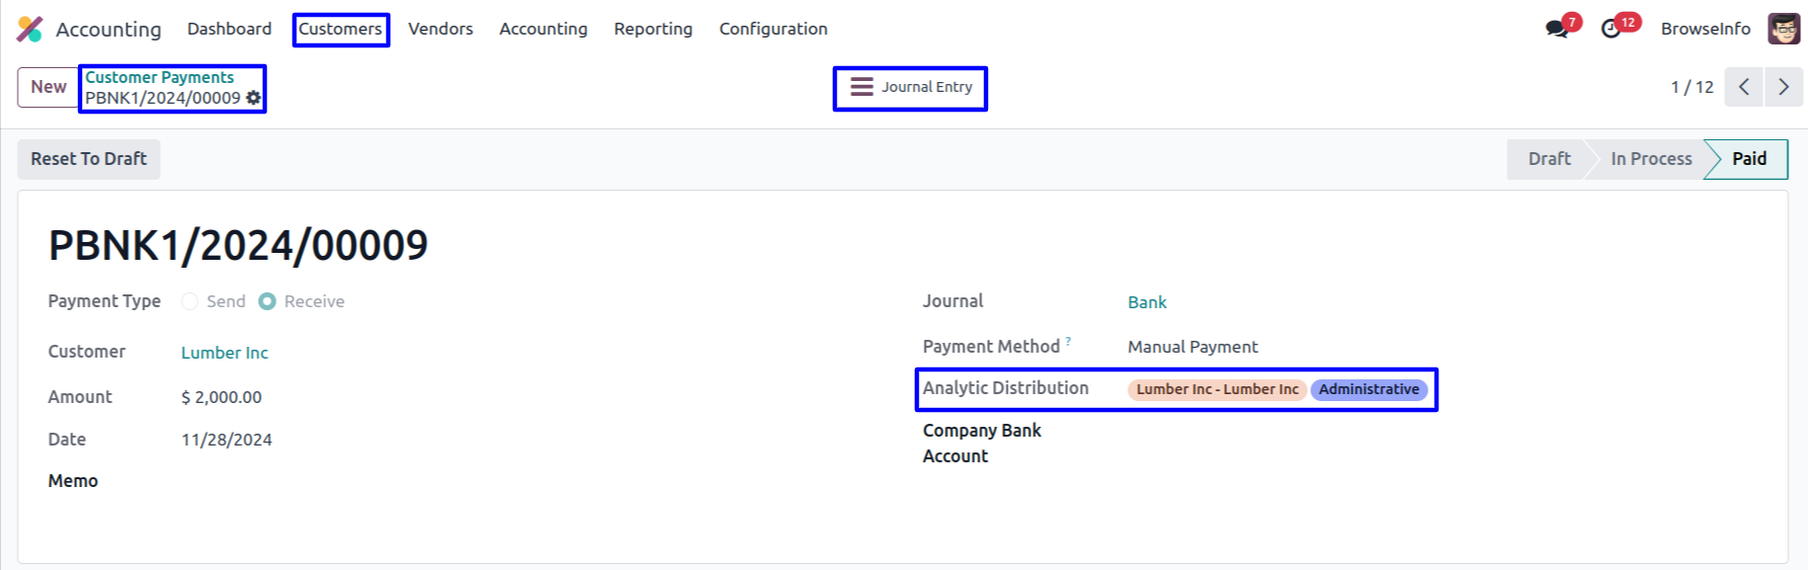Click the Journal Entry hamburger icon
This screenshot has width=1808, height=570.
pos(862,87)
